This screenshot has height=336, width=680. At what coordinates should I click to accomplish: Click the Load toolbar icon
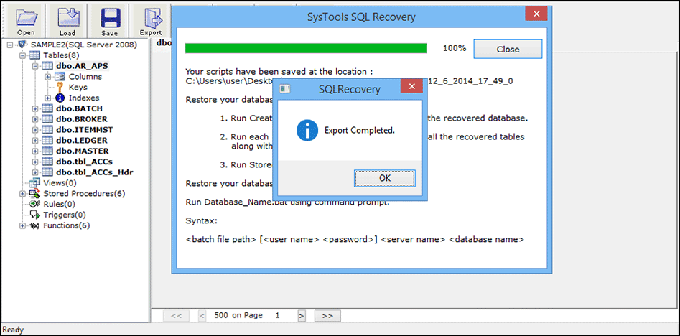coord(67,21)
